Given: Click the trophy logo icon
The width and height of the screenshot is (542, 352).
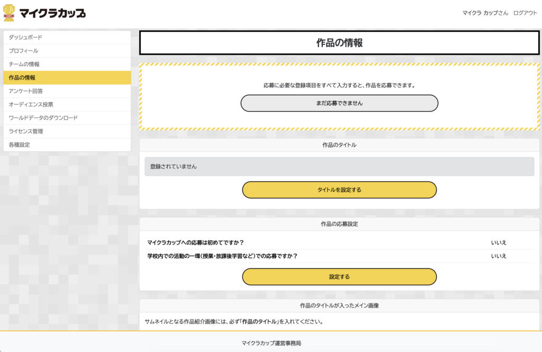Looking at the screenshot, I should tap(9, 13).
